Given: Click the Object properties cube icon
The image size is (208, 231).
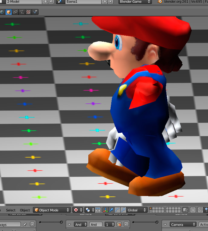Looking at the screenshot, I should (x=9, y=12).
